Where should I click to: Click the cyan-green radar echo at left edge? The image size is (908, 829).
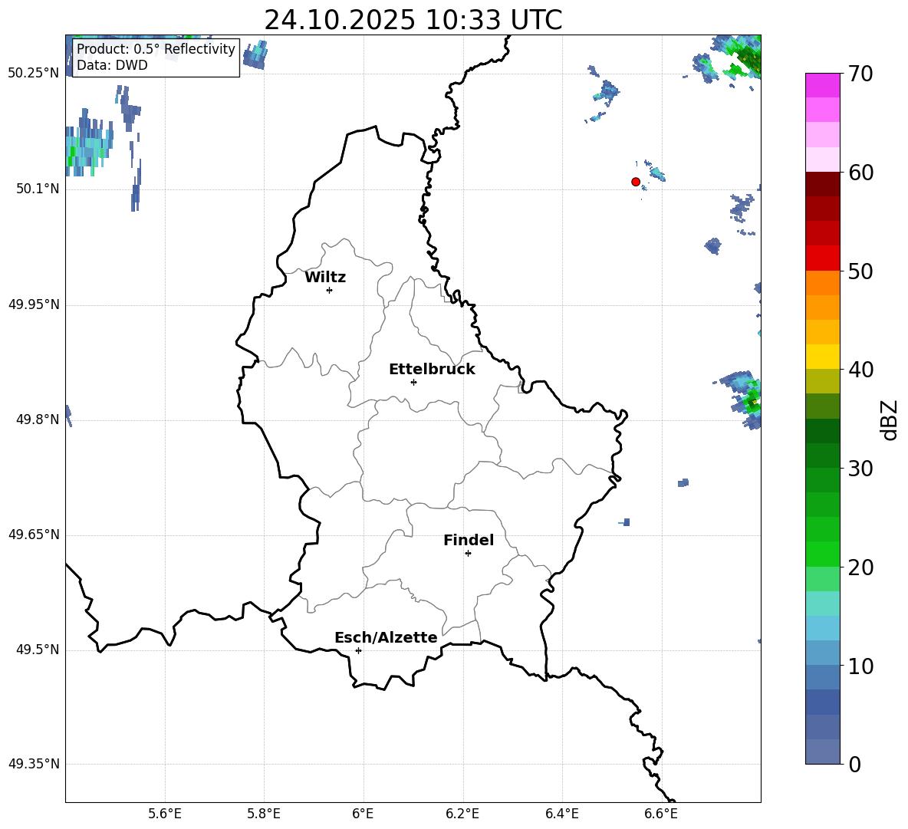tap(86, 144)
